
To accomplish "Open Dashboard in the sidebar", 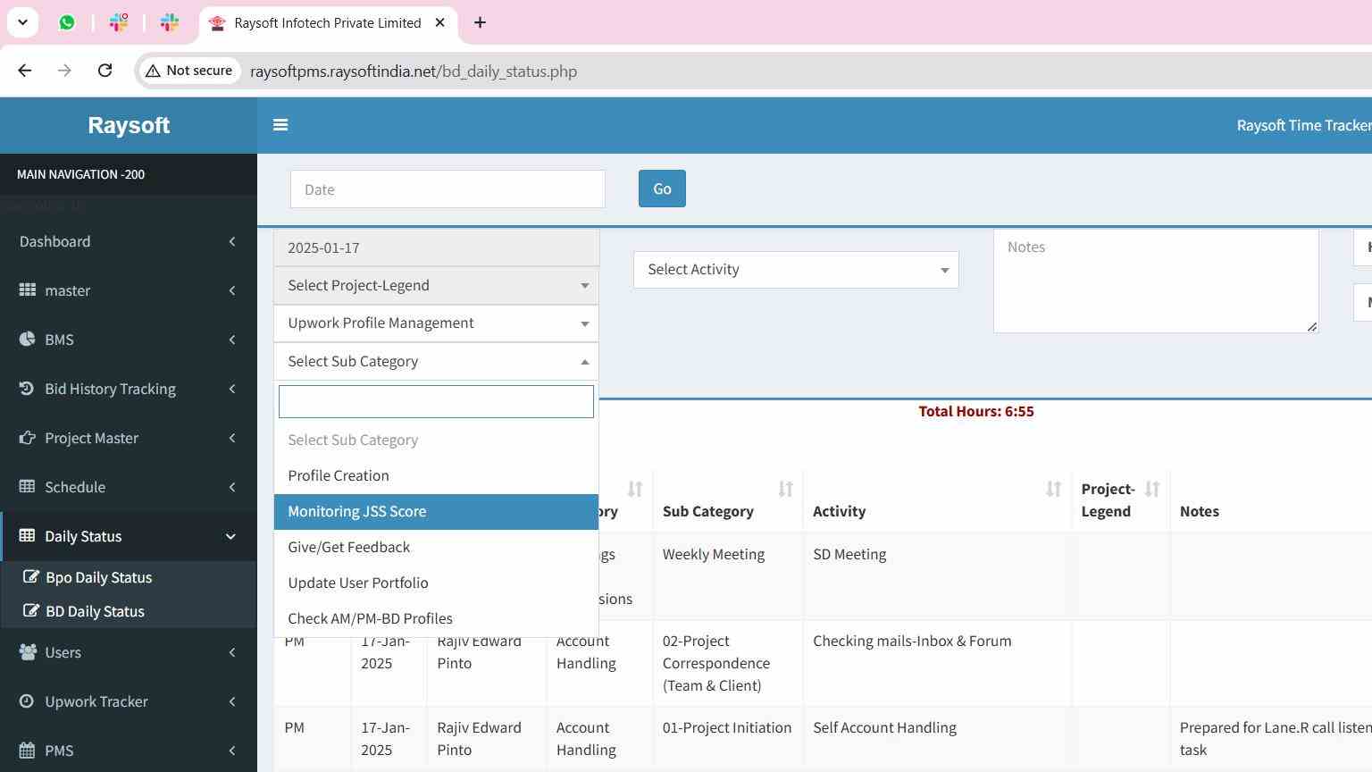I will [54, 241].
